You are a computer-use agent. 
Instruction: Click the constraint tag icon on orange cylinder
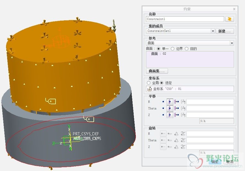51,101
